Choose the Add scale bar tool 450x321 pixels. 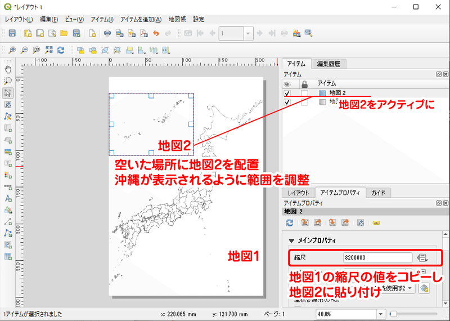(8, 187)
